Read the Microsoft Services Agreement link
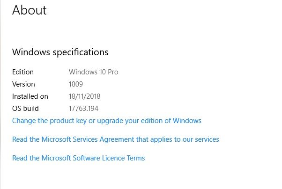The width and height of the screenshot is (282, 189). click(x=115, y=139)
